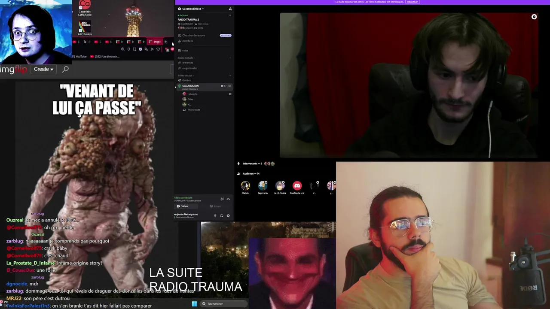Open the mega-huster text channel
Viewport: 550px width, 309px height.
pyautogui.click(x=189, y=68)
